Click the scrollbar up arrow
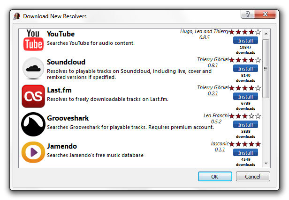The width and height of the screenshot is (289, 200). [266, 34]
